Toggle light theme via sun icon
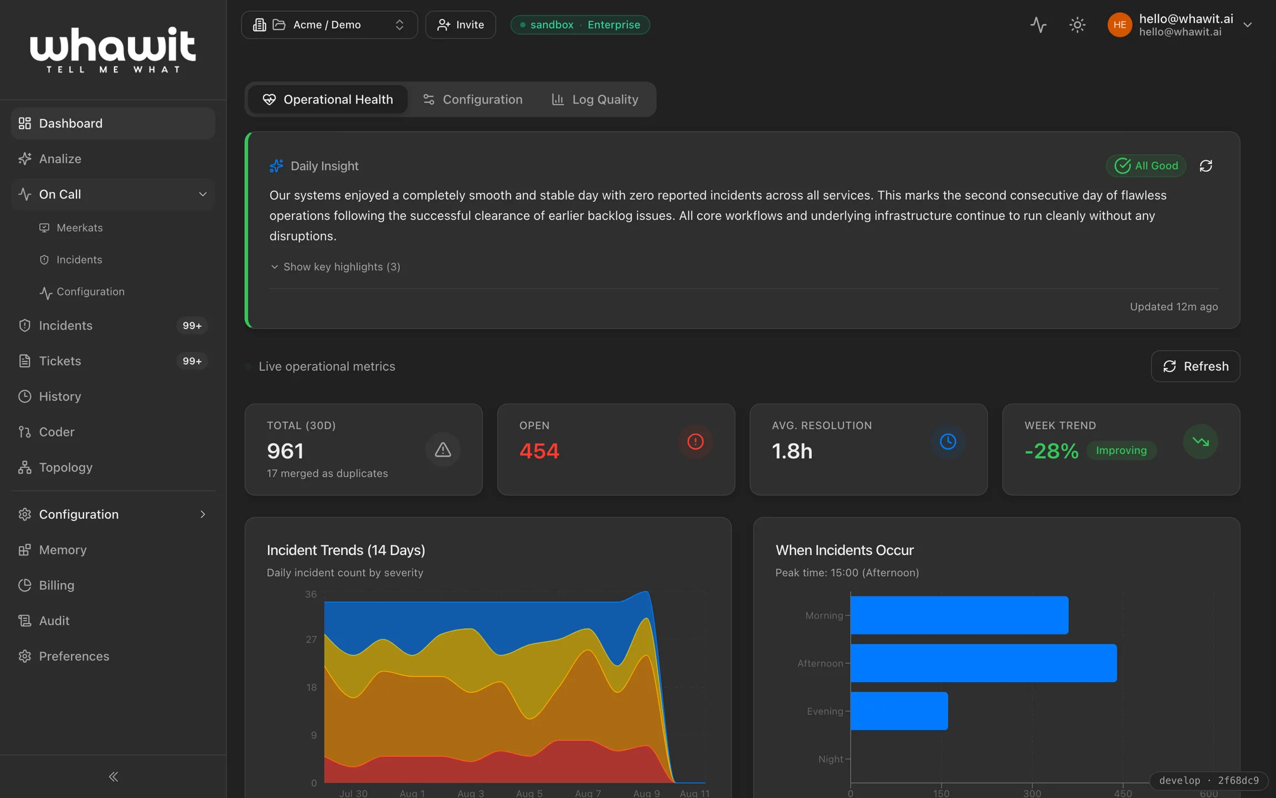This screenshot has width=1276, height=798. [x=1077, y=25]
